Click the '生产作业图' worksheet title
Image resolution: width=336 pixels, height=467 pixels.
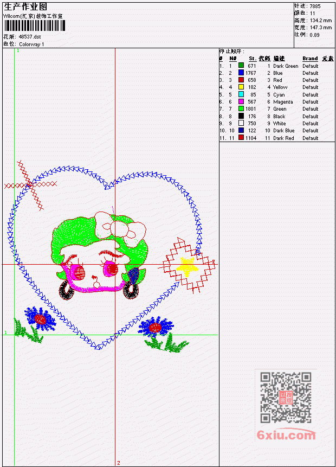(x=25, y=7)
